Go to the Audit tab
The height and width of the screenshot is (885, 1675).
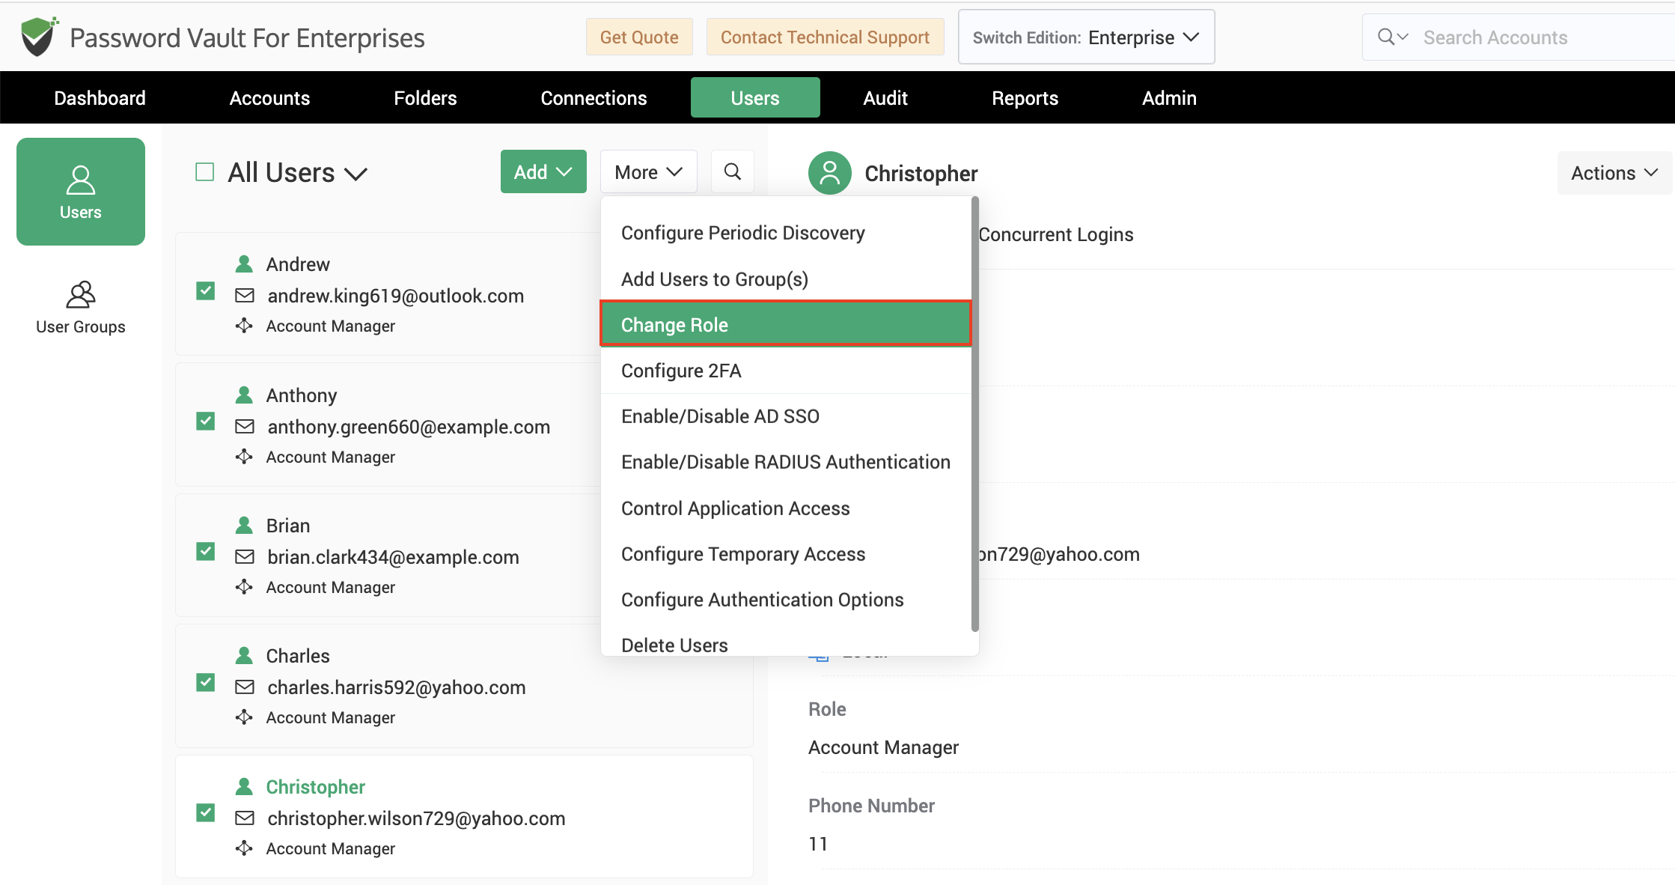[x=885, y=98]
